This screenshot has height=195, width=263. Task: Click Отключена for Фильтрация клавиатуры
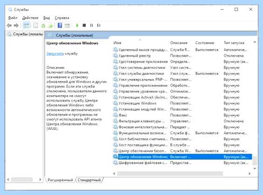pyautogui.click(x=234, y=121)
